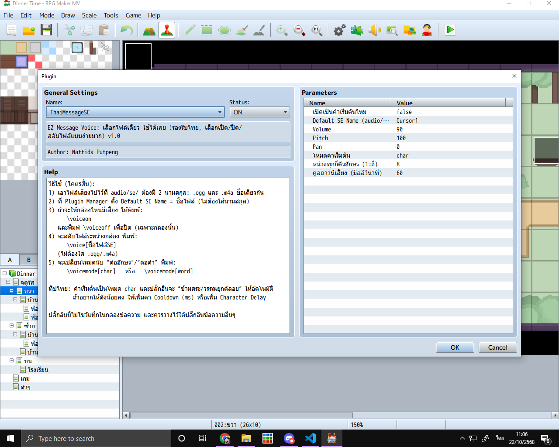Open Chrome from the taskbar
The width and height of the screenshot is (559, 447).
(225, 438)
